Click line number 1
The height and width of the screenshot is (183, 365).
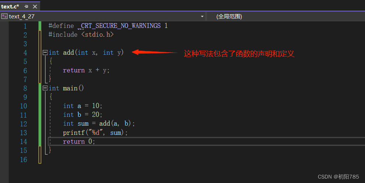coord(25,26)
